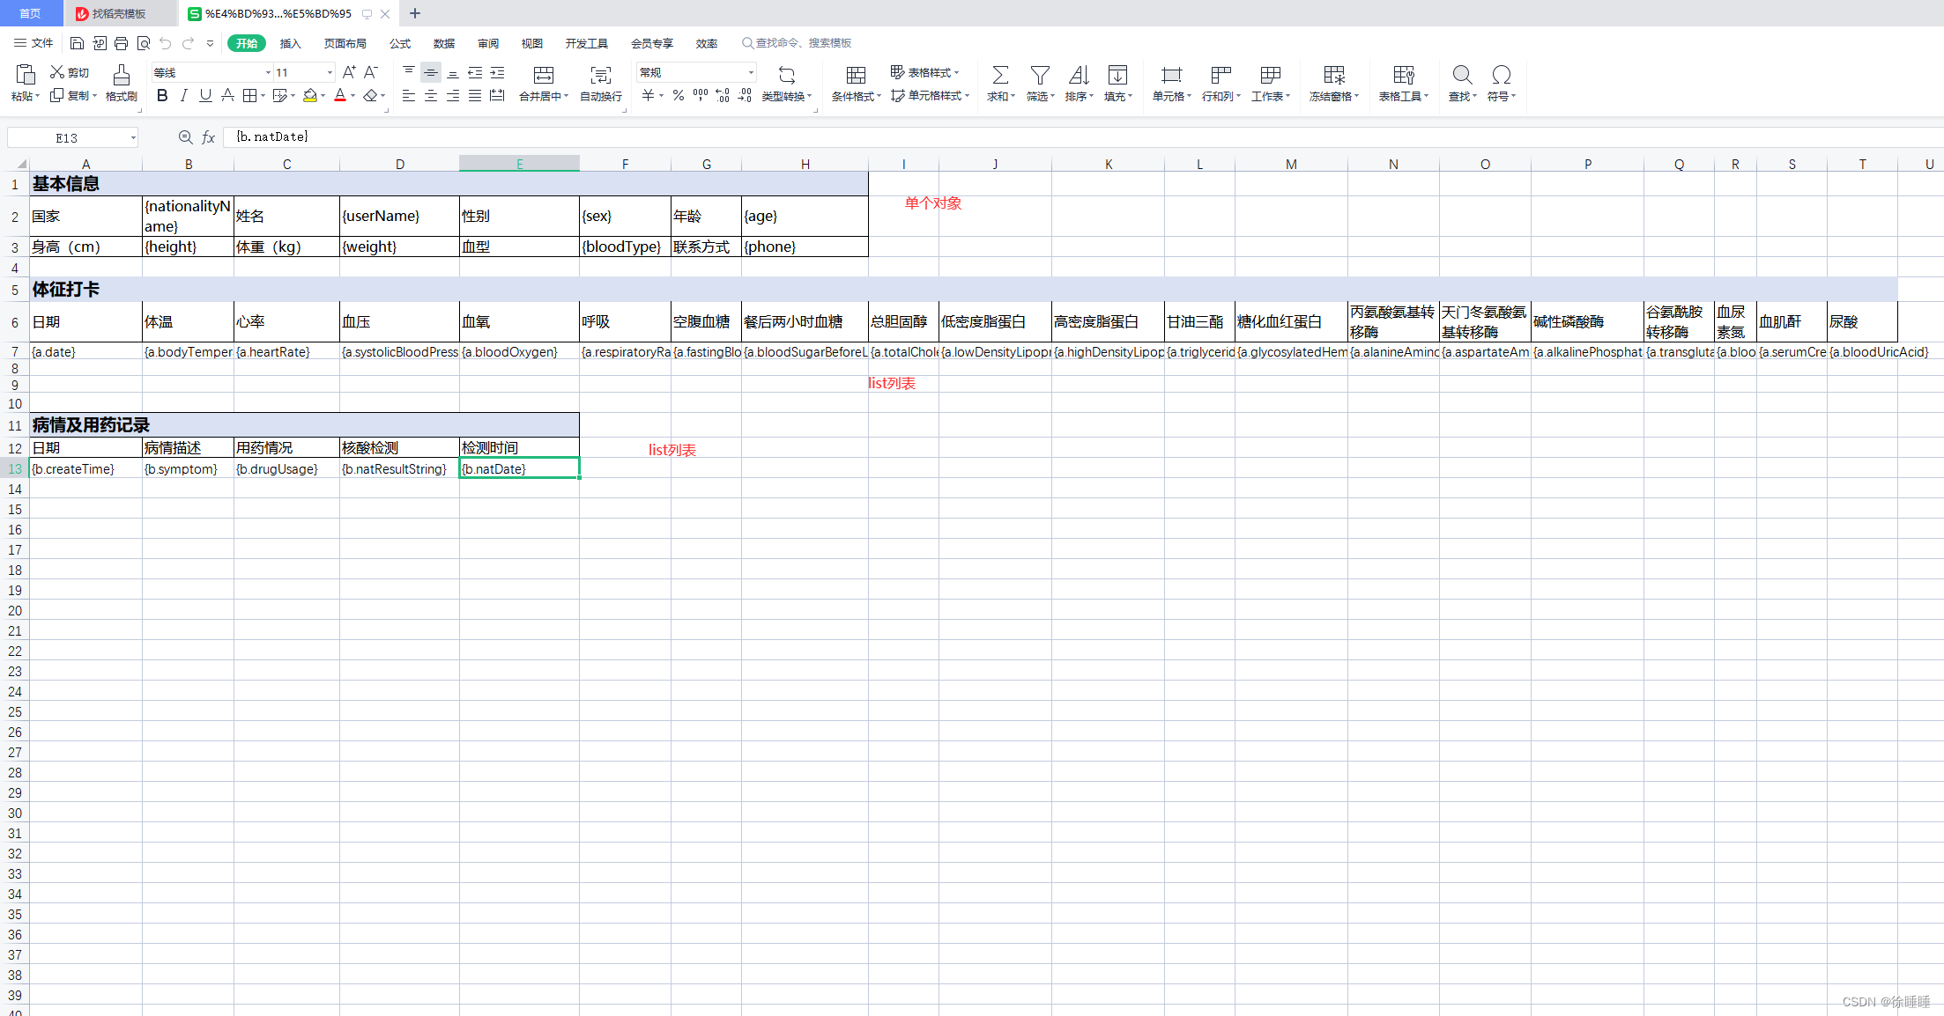Click the Merge and Center (合并居中) icon

point(544,75)
